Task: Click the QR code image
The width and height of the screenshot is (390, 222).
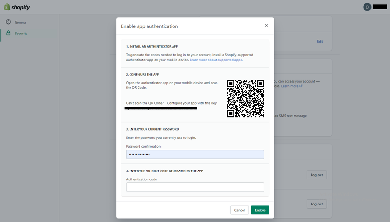Action: [245, 98]
